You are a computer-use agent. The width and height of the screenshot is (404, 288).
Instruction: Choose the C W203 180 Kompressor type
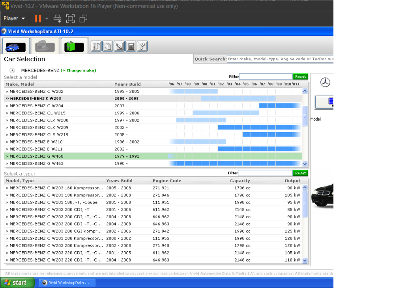point(153,195)
